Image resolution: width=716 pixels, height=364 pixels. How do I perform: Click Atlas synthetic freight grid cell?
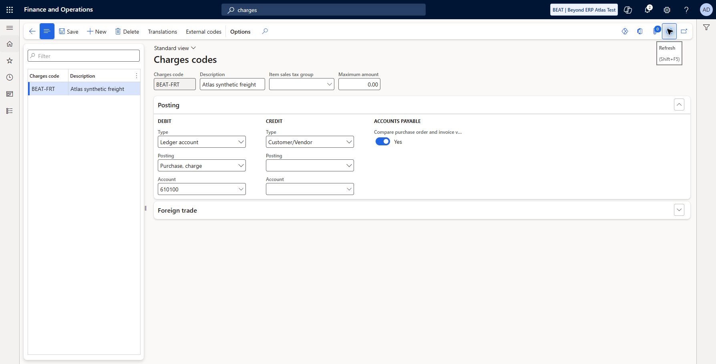click(x=104, y=89)
